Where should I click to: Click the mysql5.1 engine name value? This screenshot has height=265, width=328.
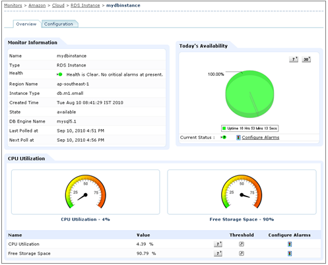(x=67, y=121)
